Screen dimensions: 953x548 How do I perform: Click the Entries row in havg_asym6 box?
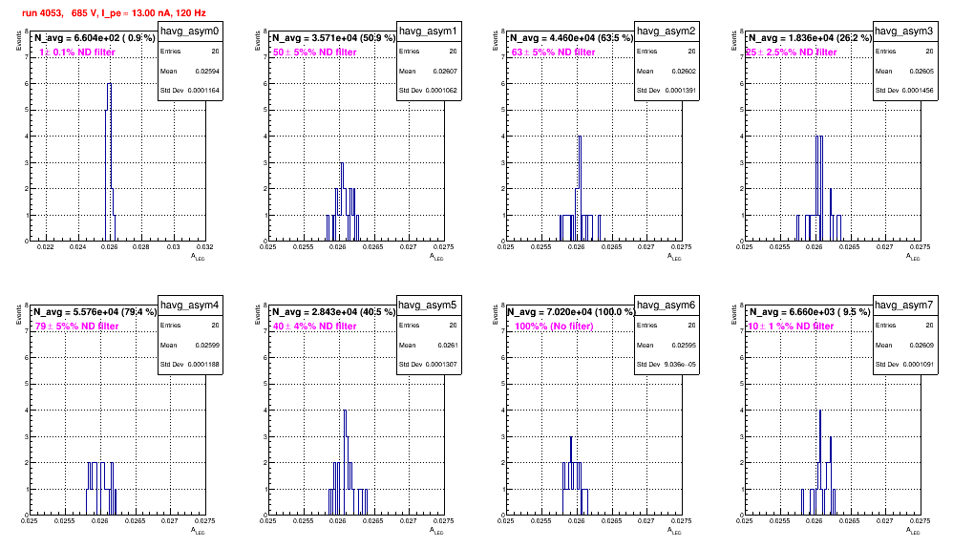(667, 326)
